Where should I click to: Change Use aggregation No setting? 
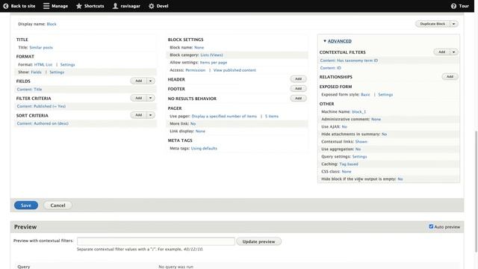pyautogui.click(x=358, y=149)
